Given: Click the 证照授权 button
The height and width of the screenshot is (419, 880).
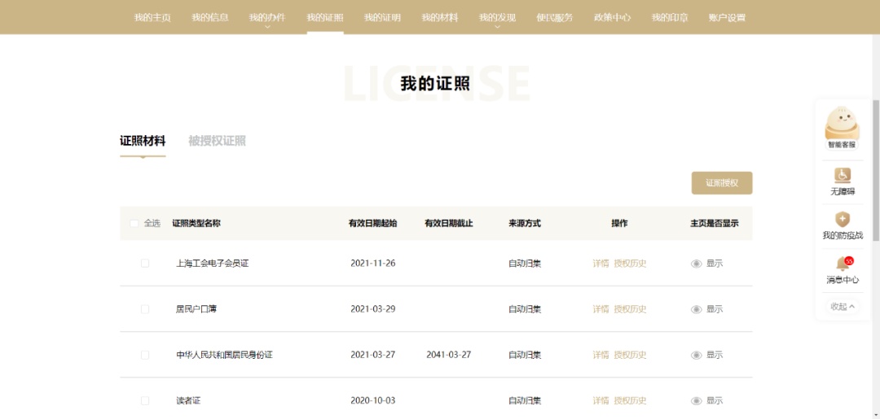Looking at the screenshot, I should pyautogui.click(x=721, y=183).
